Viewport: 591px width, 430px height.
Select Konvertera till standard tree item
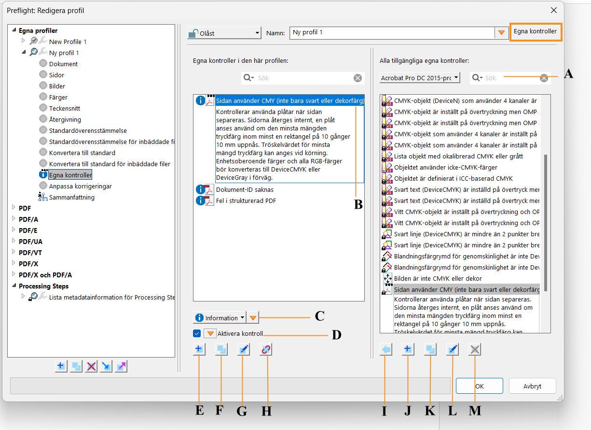click(82, 153)
